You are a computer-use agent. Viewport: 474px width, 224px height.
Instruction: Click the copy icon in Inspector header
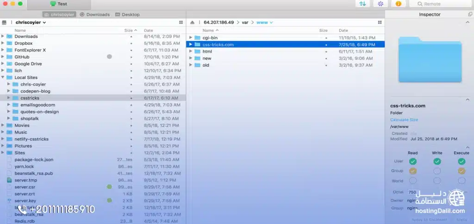470,14
